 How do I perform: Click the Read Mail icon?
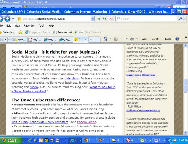pyautogui.click(x=125, y=39)
